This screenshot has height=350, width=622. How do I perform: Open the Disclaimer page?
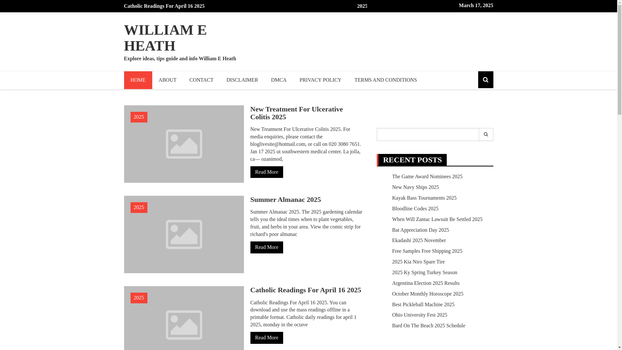(x=242, y=80)
